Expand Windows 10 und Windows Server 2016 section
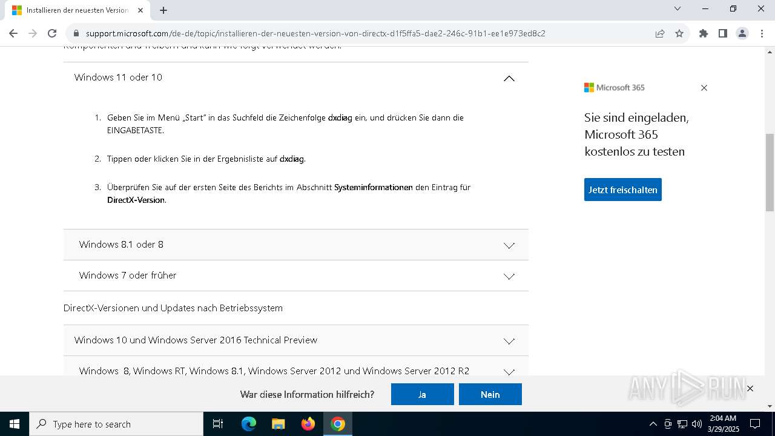The width and height of the screenshot is (775, 436). (295, 340)
